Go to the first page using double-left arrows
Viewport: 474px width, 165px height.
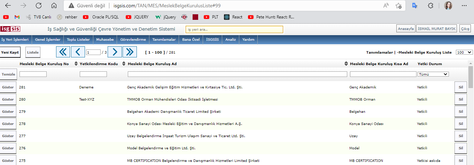[63, 52]
